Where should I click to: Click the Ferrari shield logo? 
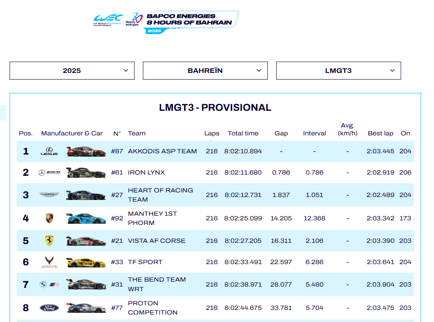point(49,241)
